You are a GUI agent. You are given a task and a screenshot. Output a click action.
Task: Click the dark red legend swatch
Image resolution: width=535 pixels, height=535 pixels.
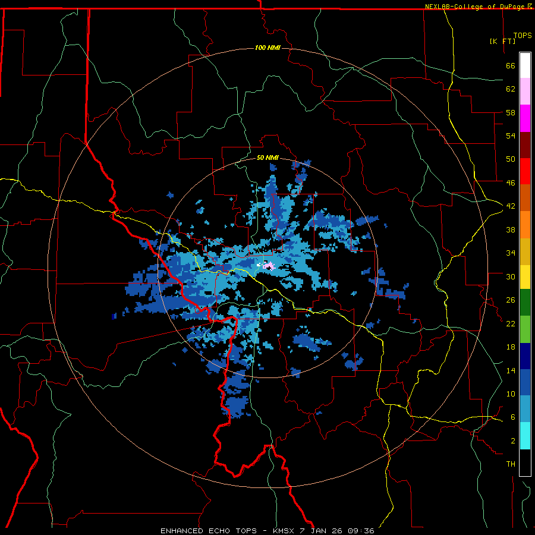(x=525, y=145)
